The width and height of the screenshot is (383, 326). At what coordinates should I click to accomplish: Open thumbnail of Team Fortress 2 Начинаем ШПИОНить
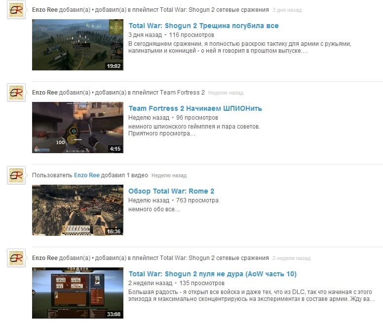[77, 128]
